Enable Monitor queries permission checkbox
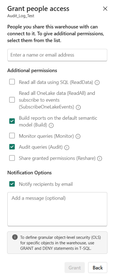This screenshot has width=113, height=279. click(12, 136)
